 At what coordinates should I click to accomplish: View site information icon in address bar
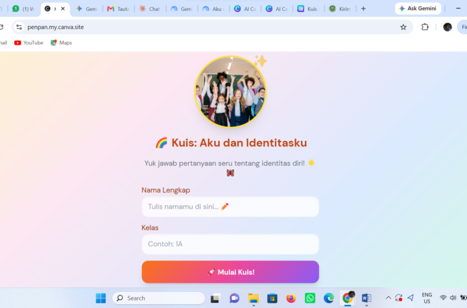point(19,27)
